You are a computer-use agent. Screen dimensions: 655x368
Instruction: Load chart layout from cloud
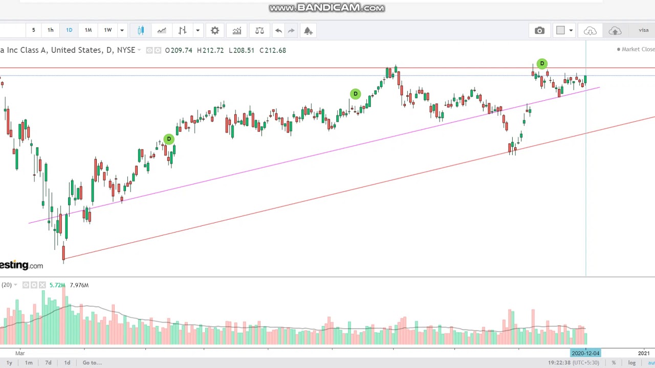point(590,31)
